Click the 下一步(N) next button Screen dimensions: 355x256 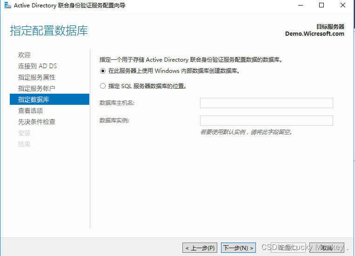point(238,248)
